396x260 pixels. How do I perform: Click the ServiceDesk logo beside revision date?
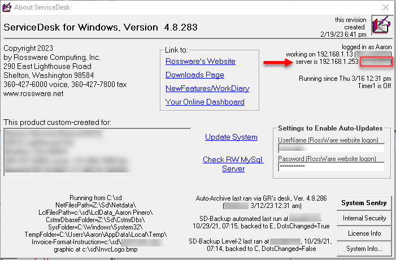[x=381, y=25]
